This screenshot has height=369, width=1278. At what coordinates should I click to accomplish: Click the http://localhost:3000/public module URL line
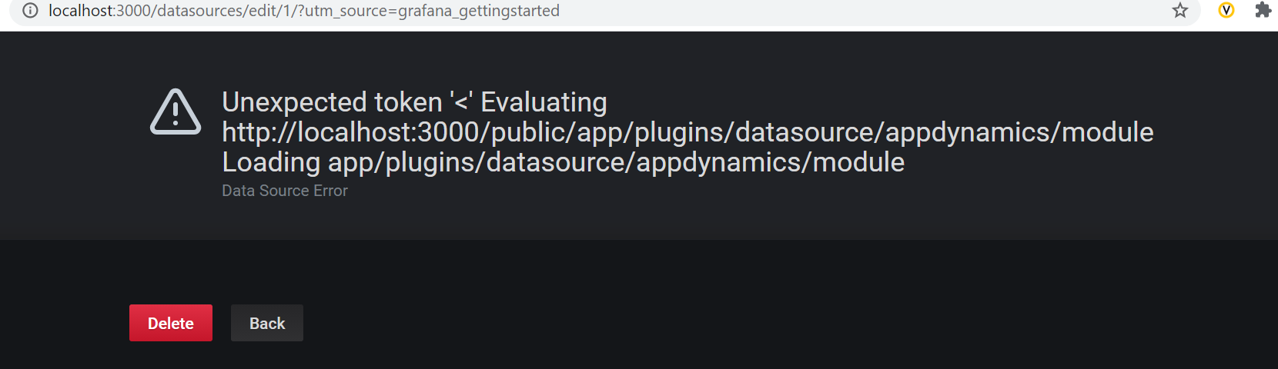687,132
